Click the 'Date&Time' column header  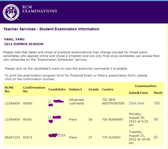coord(138,93)
